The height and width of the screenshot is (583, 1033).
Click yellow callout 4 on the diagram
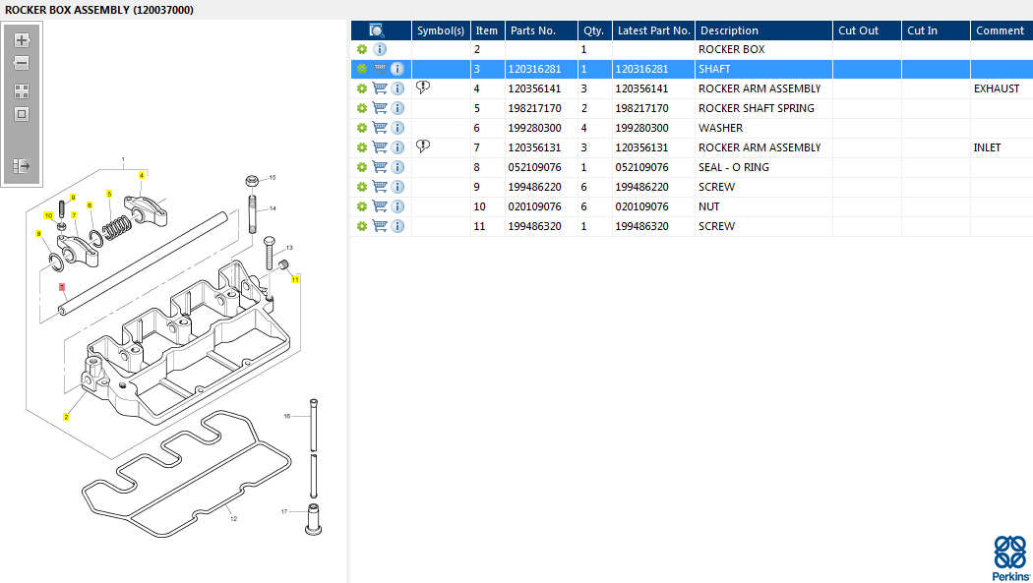point(142,175)
